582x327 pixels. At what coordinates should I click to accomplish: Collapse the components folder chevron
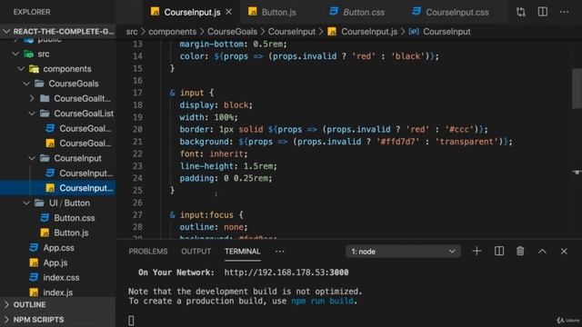coord(21,69)
